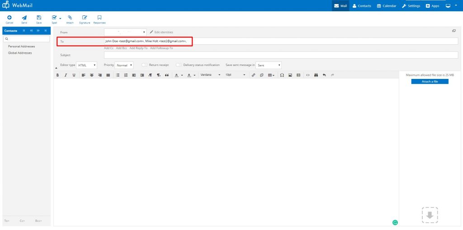Apply blockquote formatting in editor toolbar
Viewport: 463px width, 230px height.
(167, 75)
